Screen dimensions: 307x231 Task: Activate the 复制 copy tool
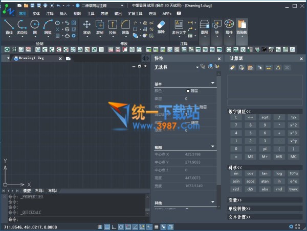(100, 27)
